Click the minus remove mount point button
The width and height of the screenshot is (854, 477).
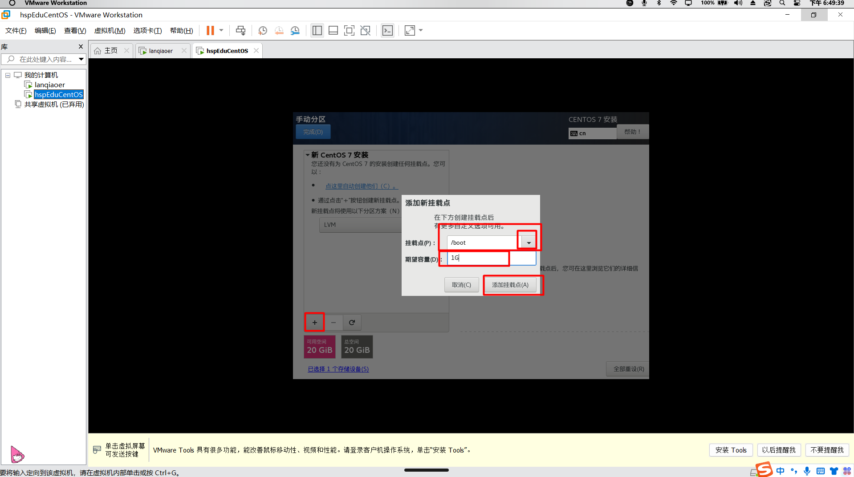[x=333, y=323]
